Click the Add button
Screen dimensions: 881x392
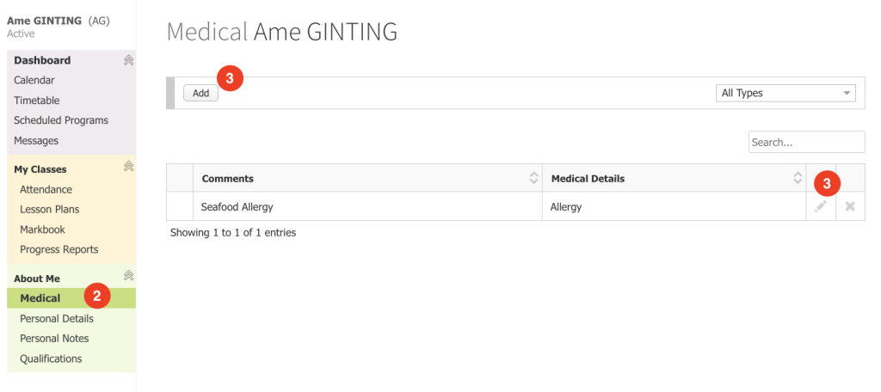tap(200, 93)
